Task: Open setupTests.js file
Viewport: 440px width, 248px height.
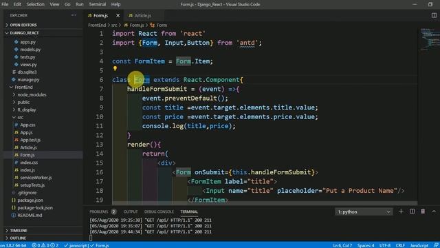Action: [x=32, y=185]
